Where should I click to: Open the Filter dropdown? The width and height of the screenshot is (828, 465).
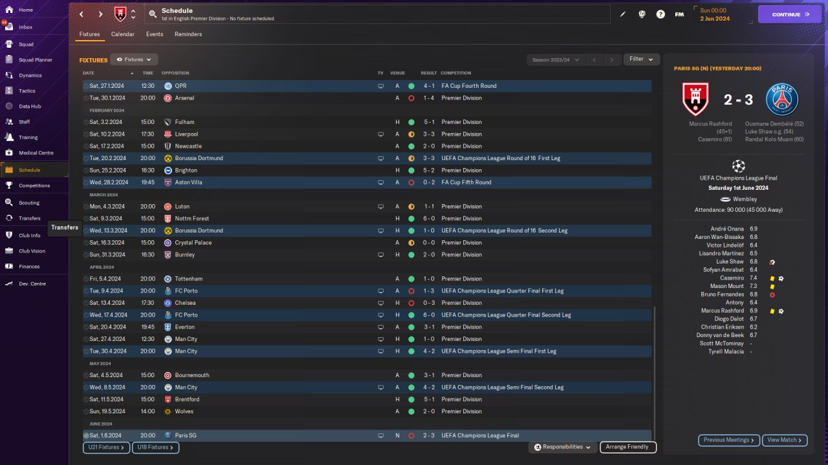(x=642, y=59)
